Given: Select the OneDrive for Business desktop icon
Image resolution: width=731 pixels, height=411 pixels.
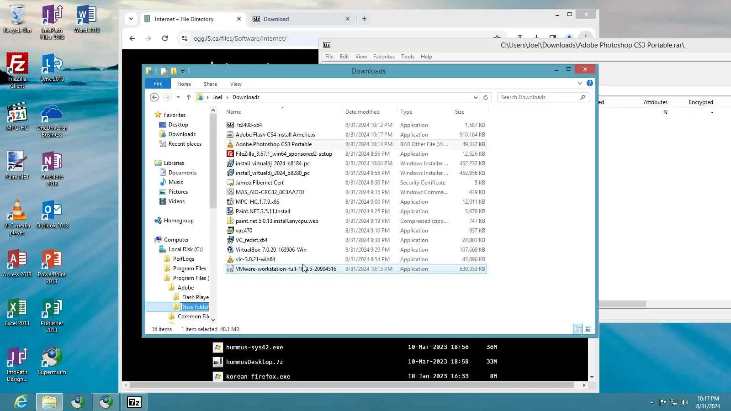Looking at the screenshot, I should click(x=52, y=121).
